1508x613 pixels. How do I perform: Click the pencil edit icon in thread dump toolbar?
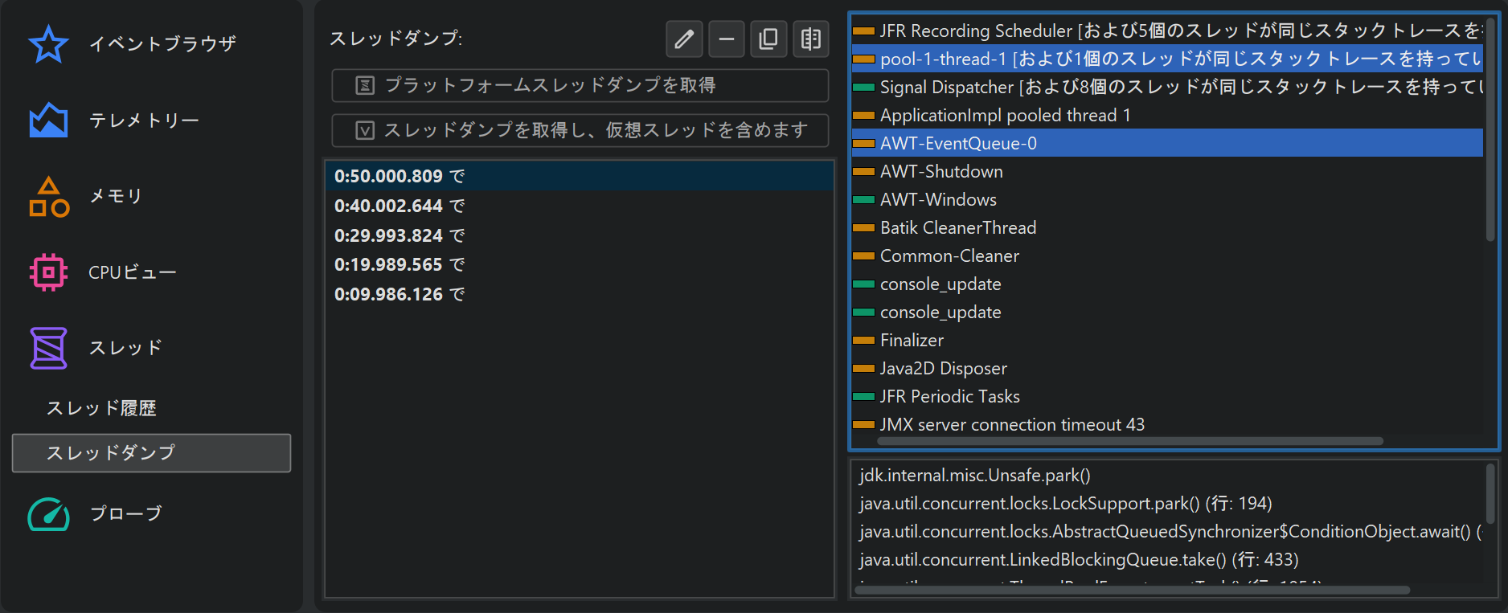click(684, 39)
